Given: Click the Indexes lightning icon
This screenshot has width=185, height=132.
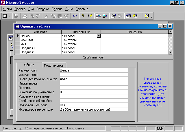Looking at the screenshot, I should tap(90, 16).
